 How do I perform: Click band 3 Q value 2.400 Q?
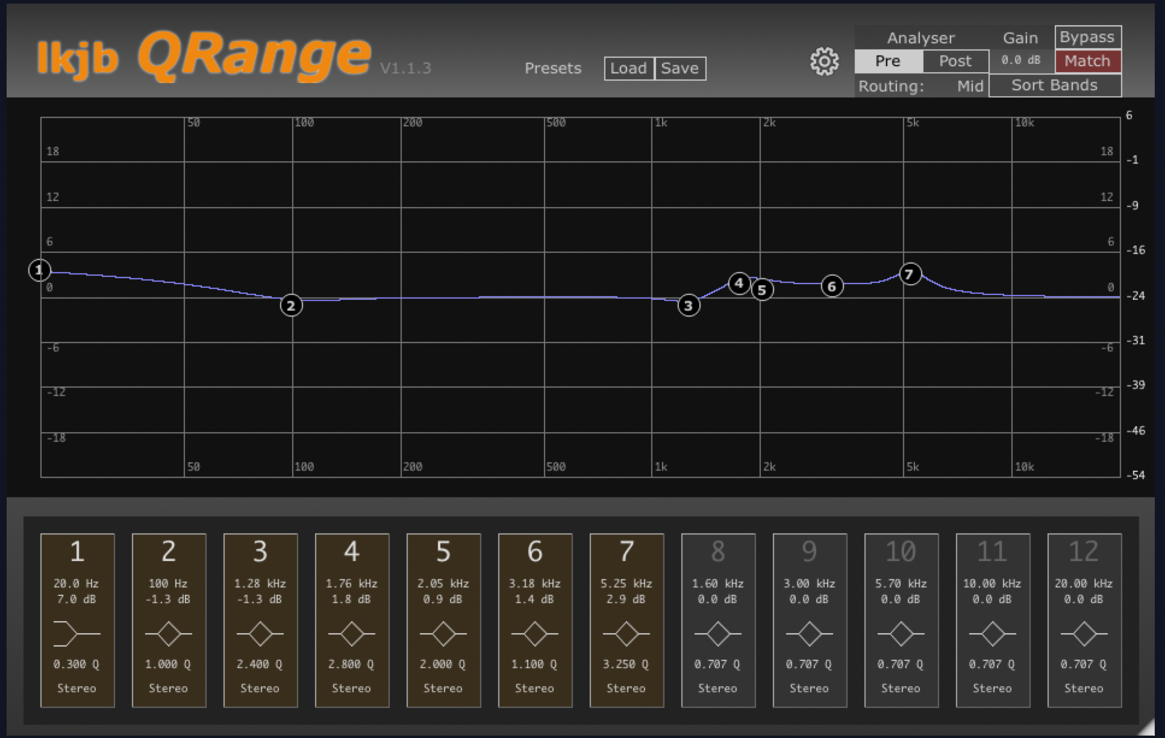tap(260, 664)
